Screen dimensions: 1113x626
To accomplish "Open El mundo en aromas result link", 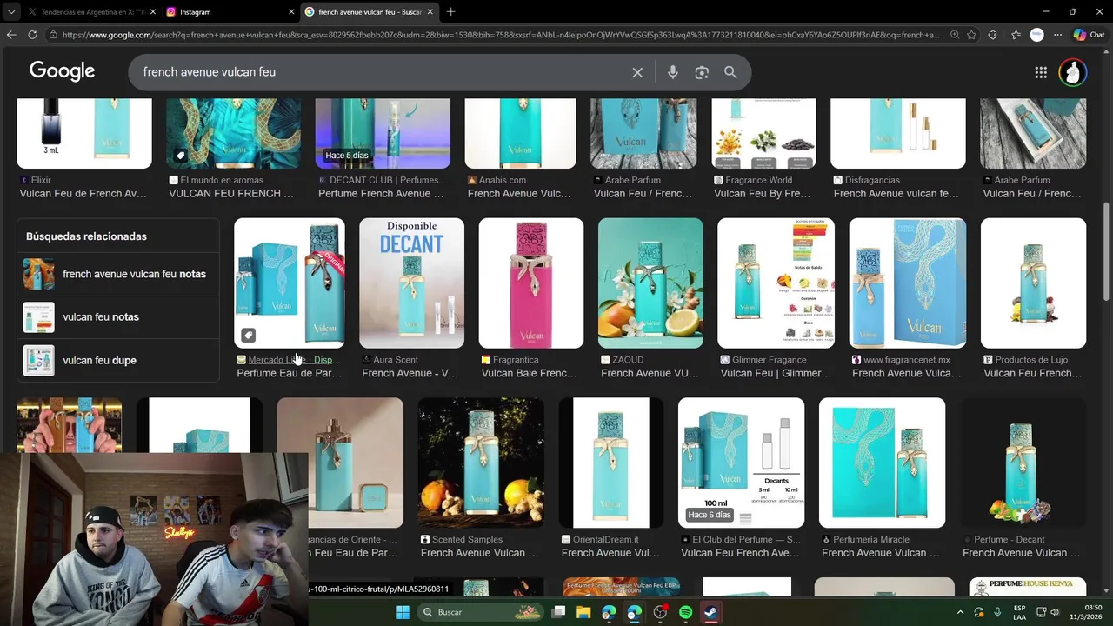I will [x=231, y=187].
